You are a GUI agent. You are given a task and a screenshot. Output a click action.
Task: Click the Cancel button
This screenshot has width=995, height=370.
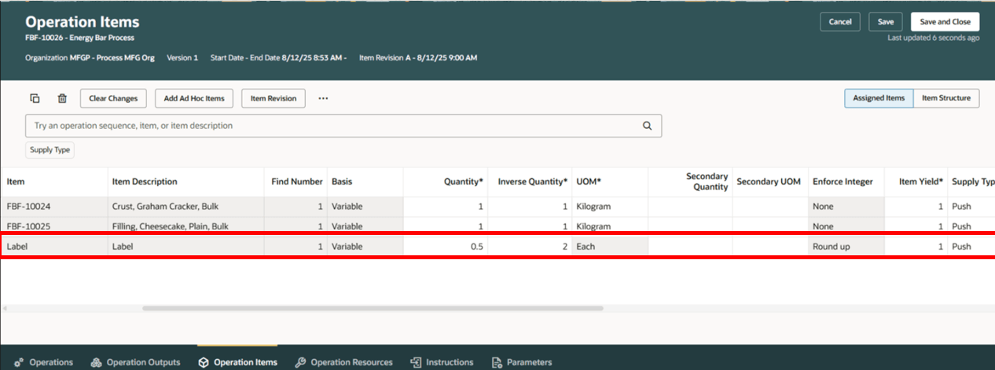click(840, 22)
